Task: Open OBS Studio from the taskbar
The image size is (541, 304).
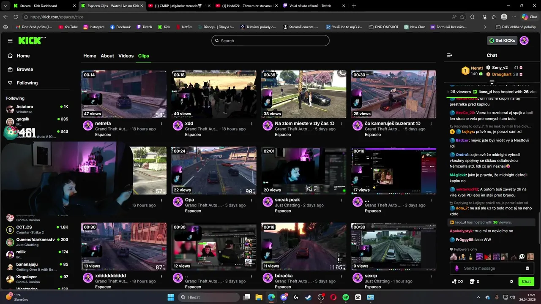Action: 321,297
